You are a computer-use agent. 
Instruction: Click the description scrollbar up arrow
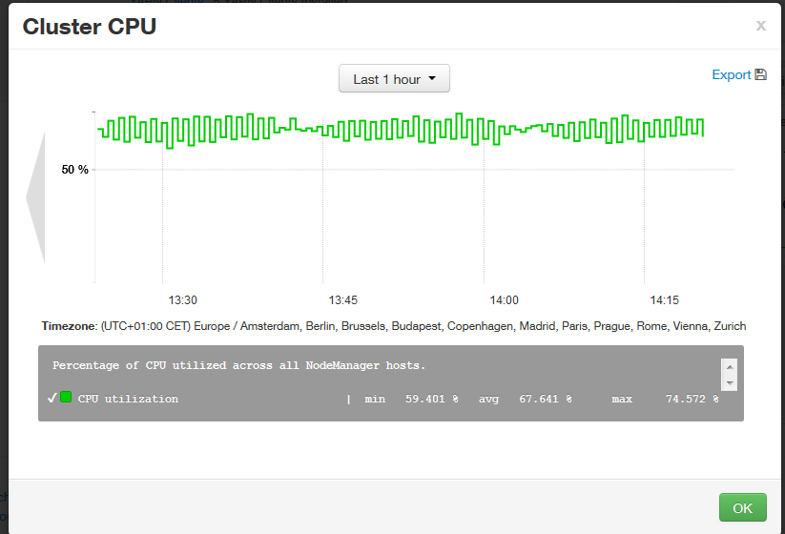730,367
